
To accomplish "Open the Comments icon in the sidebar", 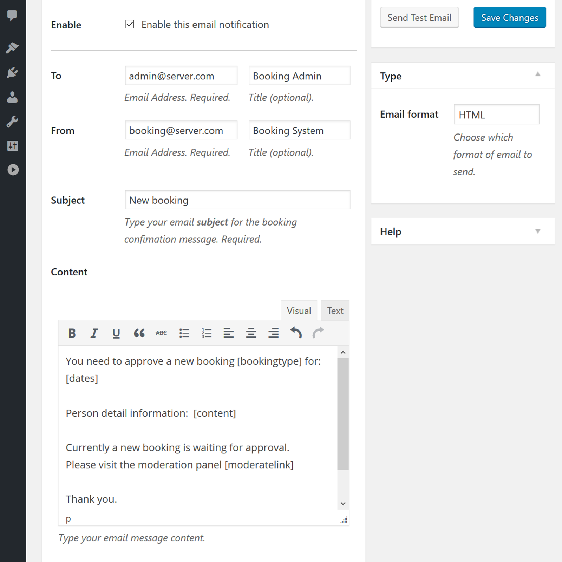I will (x=12, y=15).
